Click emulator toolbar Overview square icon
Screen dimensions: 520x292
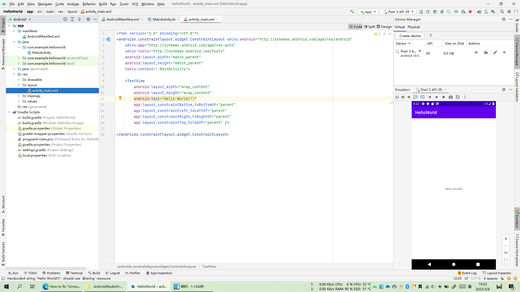444,97
